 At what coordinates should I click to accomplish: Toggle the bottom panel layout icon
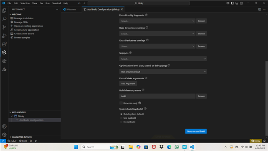(x=237, y=3)
